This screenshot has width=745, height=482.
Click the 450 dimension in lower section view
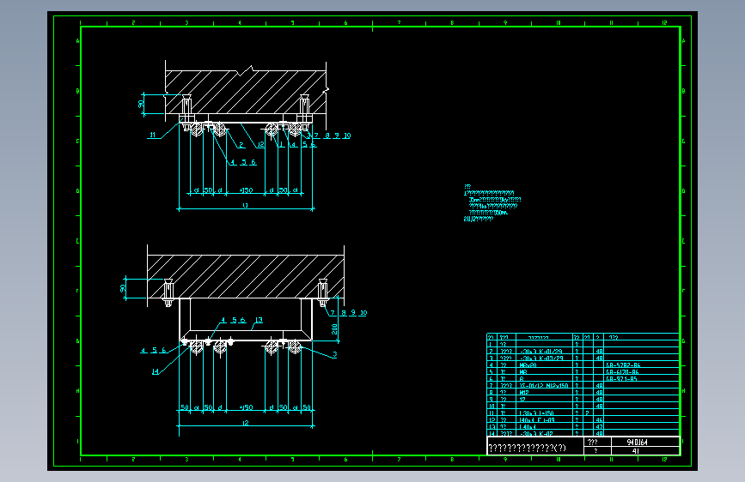246,407
